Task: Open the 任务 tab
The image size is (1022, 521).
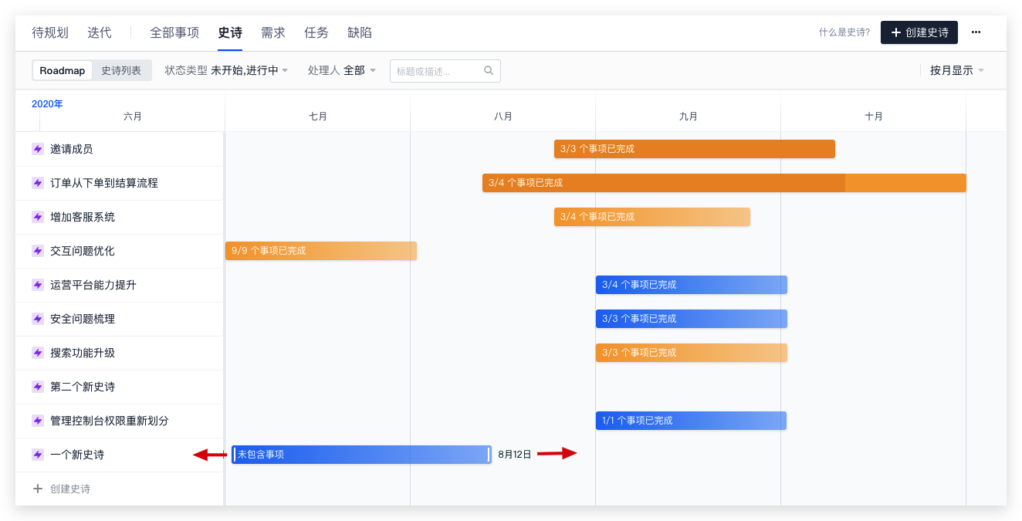Action: (316, 32)
